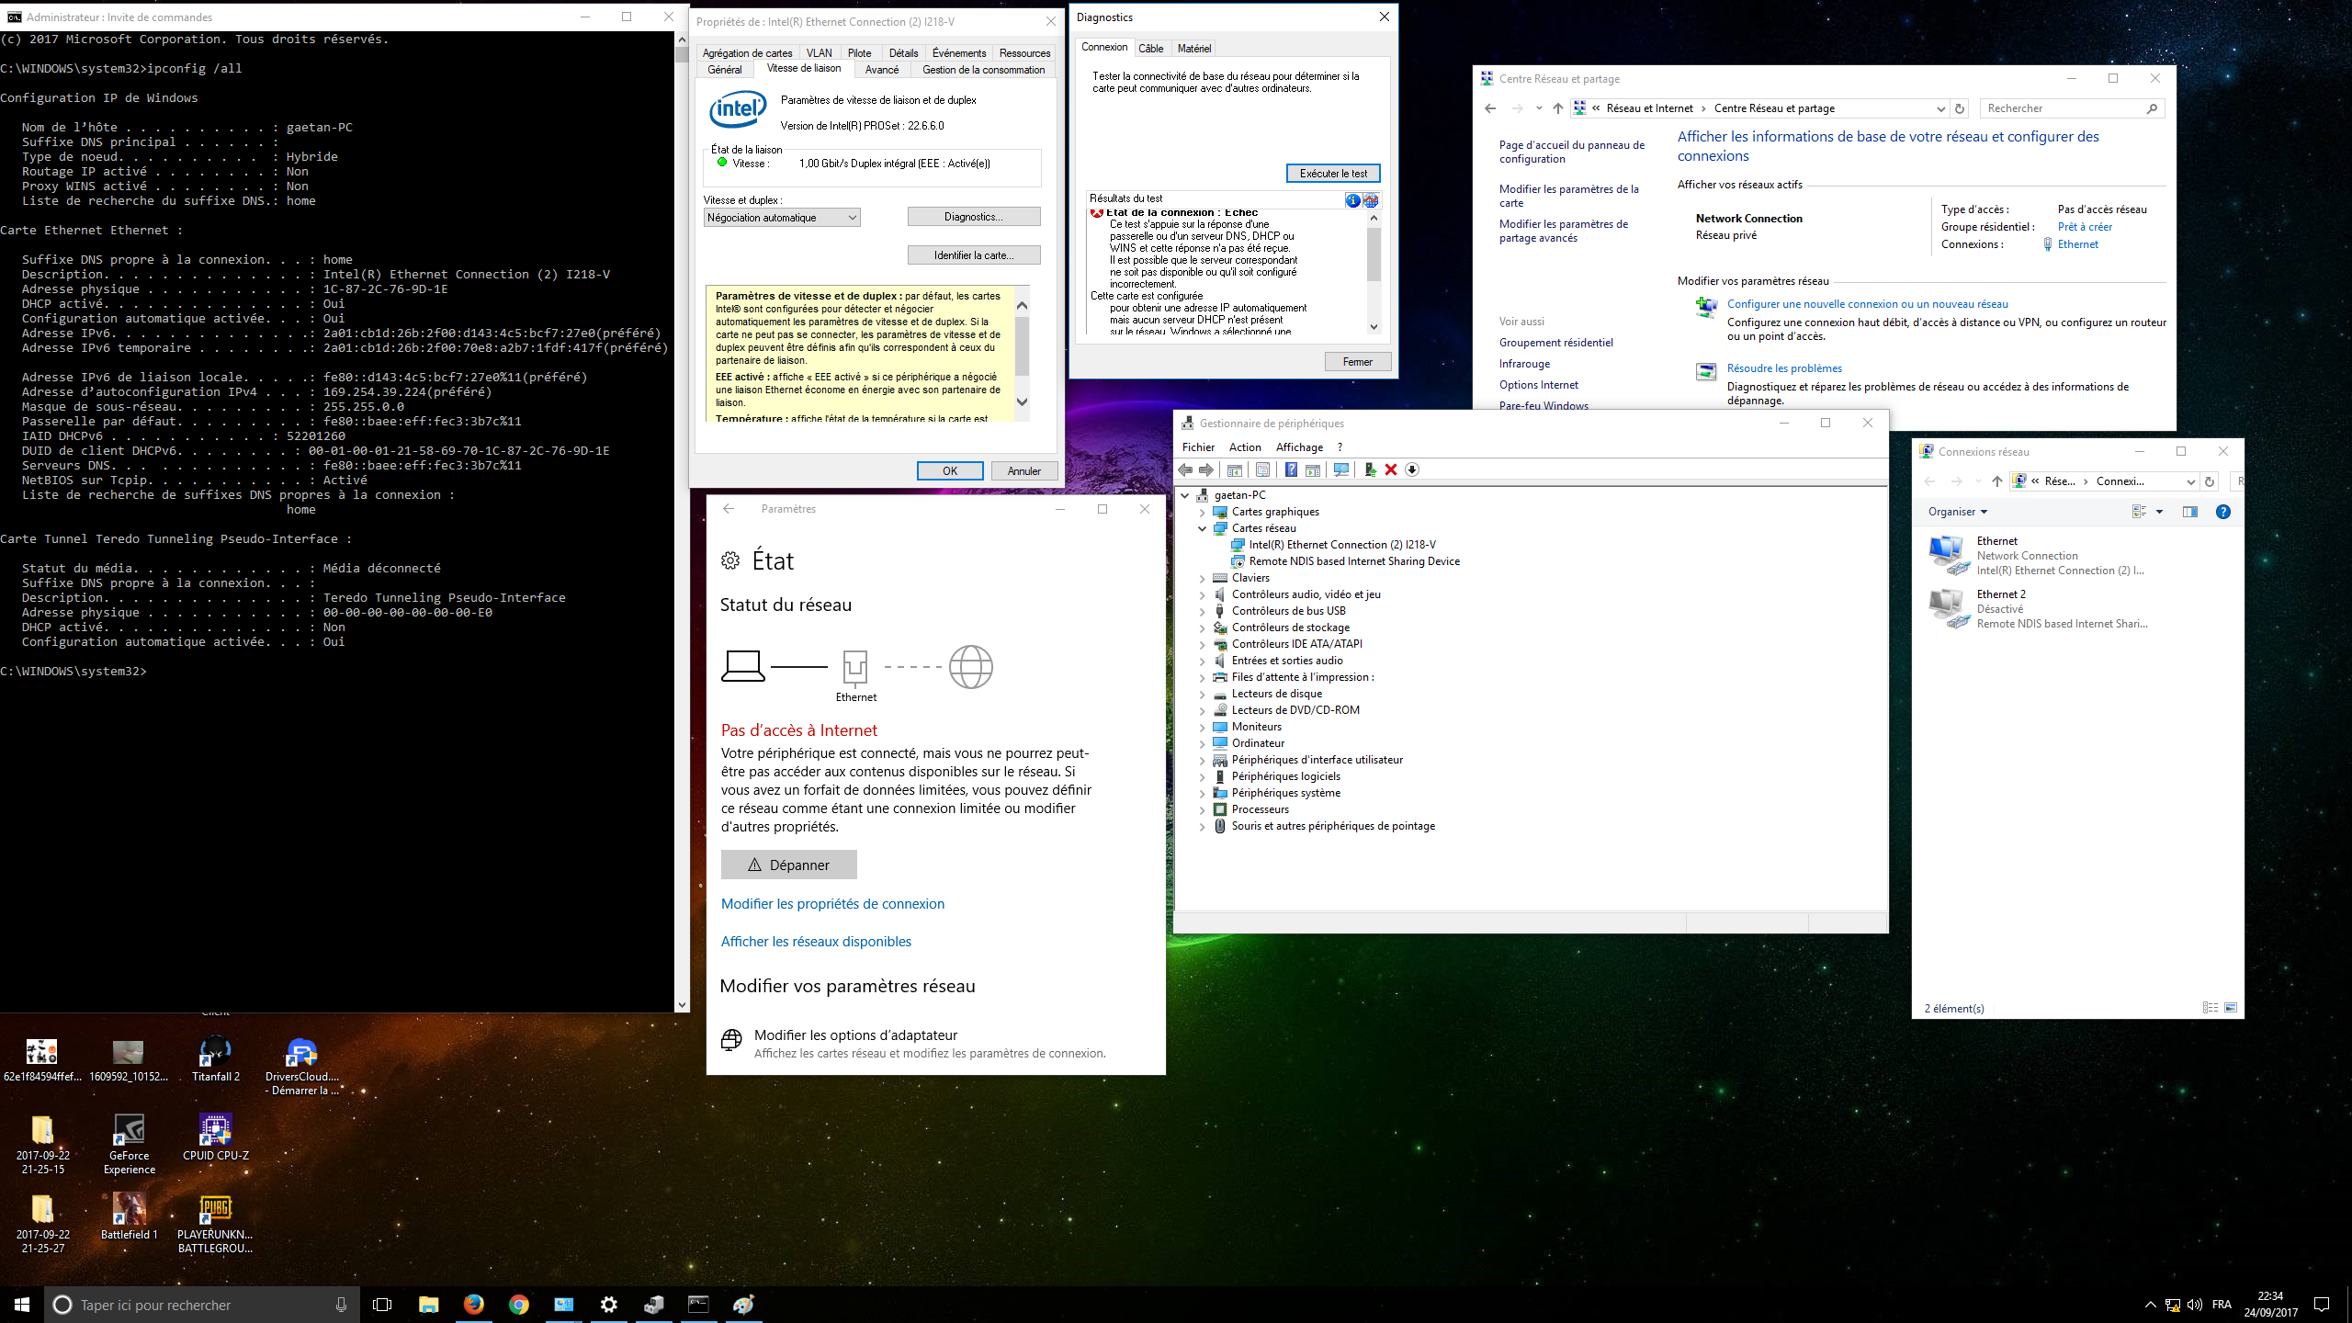Collapse the Cartes réseau tree node
Screen dimensions: 2352x1323
coord(1202,528)
